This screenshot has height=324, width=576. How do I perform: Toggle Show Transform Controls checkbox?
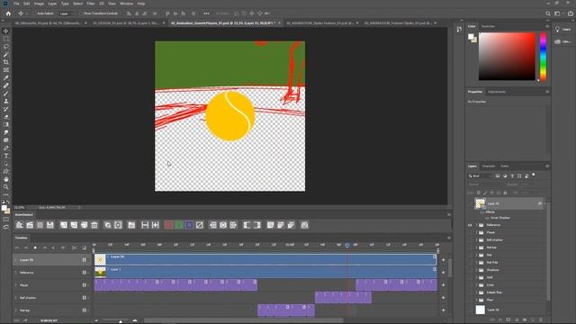[x=82, y=13]
